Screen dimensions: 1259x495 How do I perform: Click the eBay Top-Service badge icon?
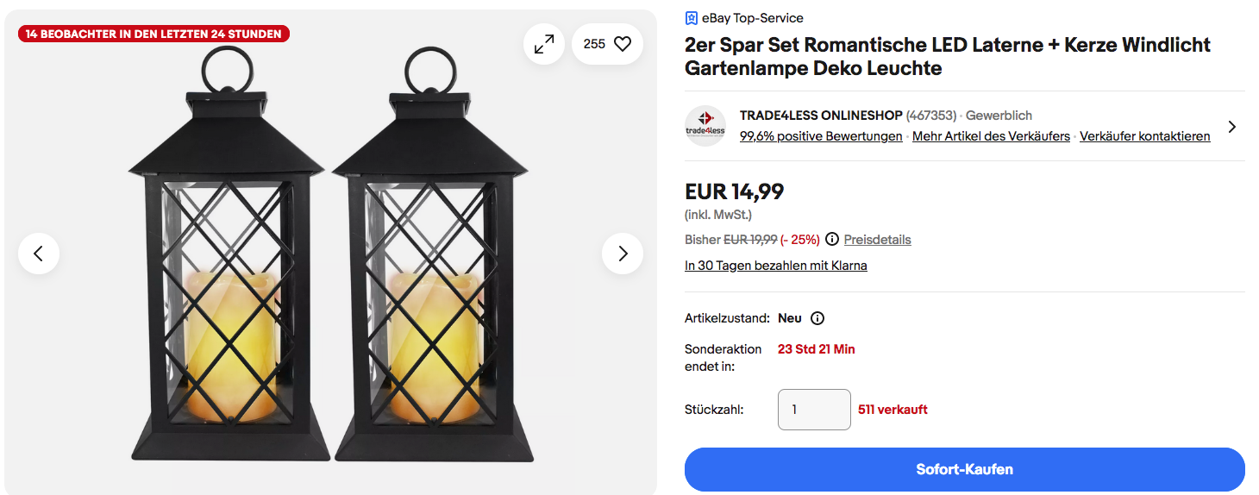pyautogui.click(x=691, y=18)
